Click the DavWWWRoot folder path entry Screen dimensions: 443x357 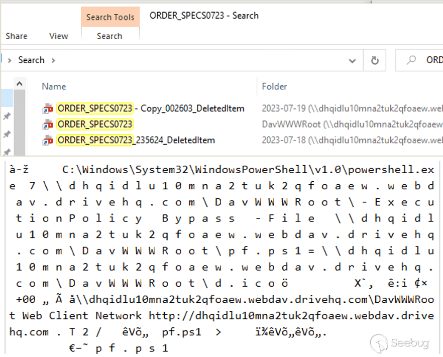coord(352,125)
